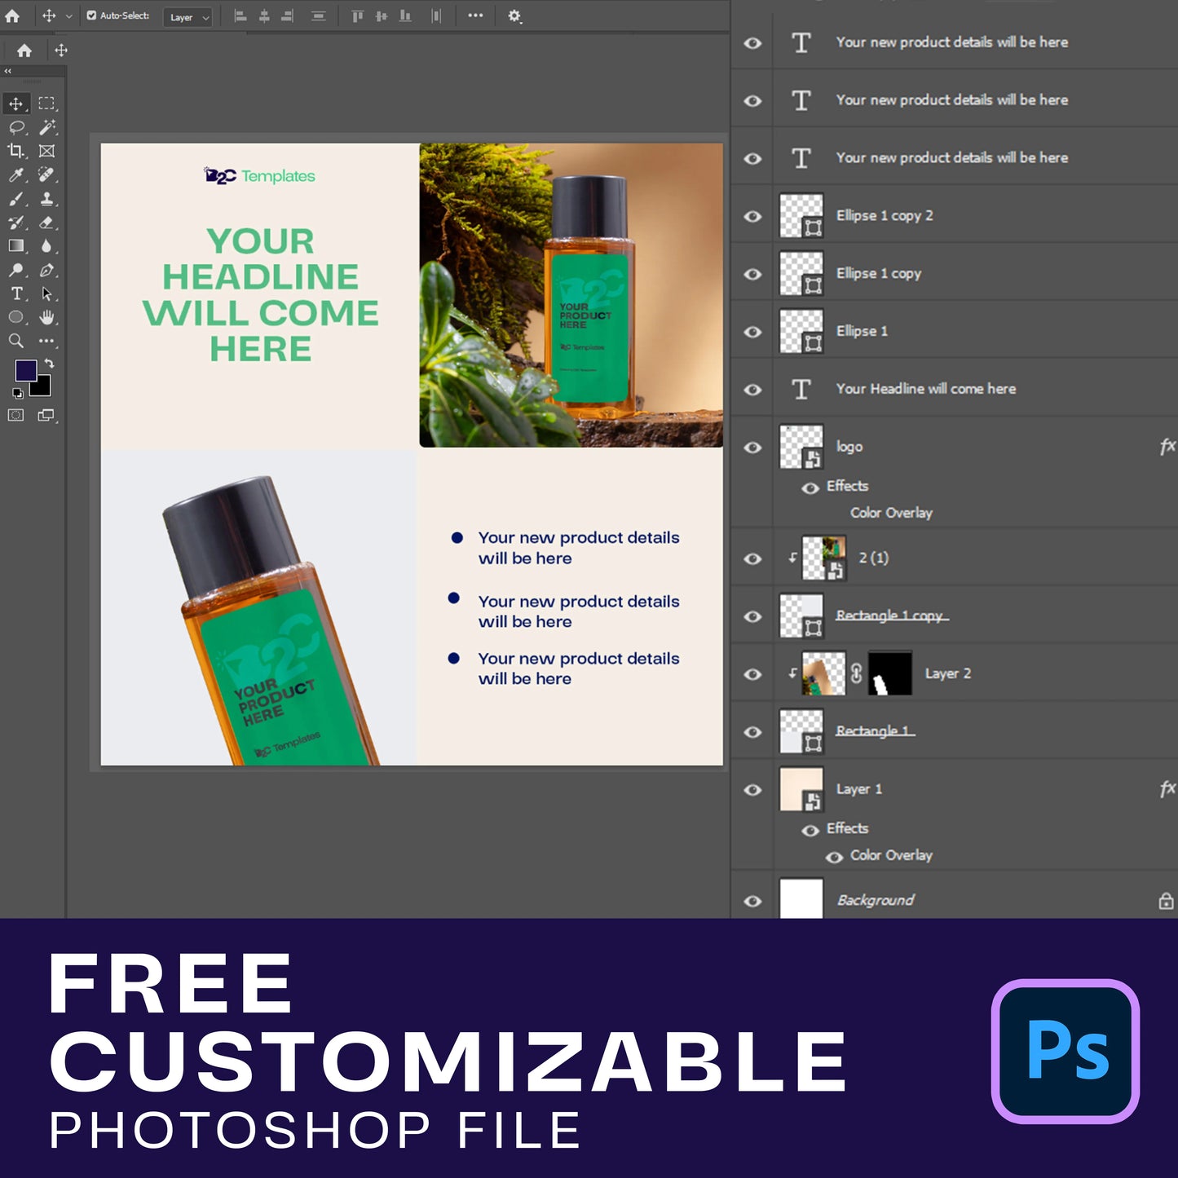Select the Magic Wand tool
The height and width of the screenshot is (1178, 1178).
(47, 127)
